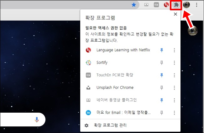
Task: Unpin 네이버 동영상 플러그인 extension
Action: click(162, 100)
